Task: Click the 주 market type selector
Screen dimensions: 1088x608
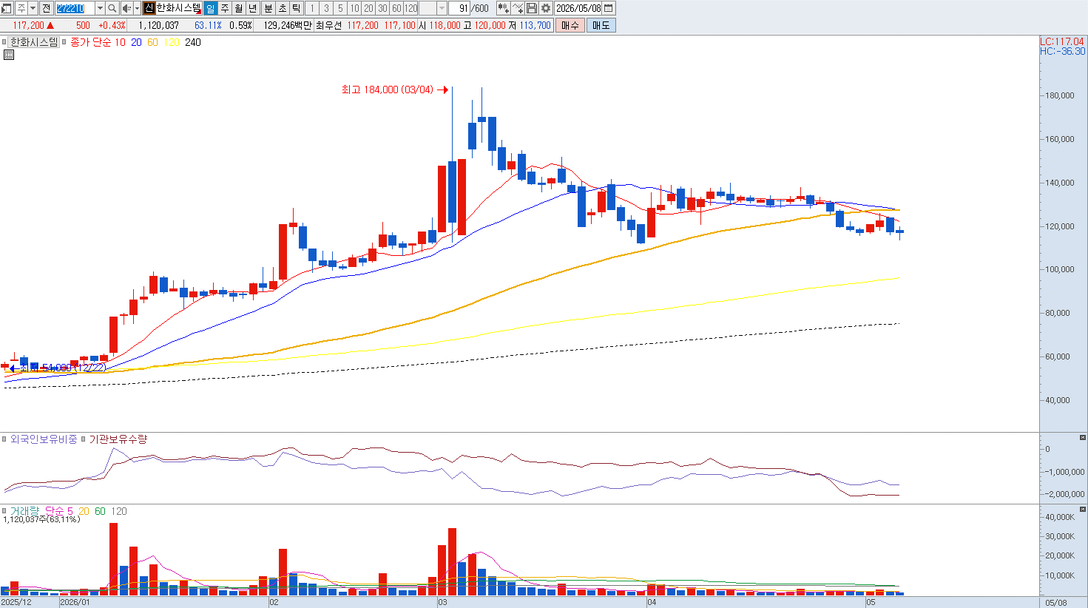Action: (21, 8)
